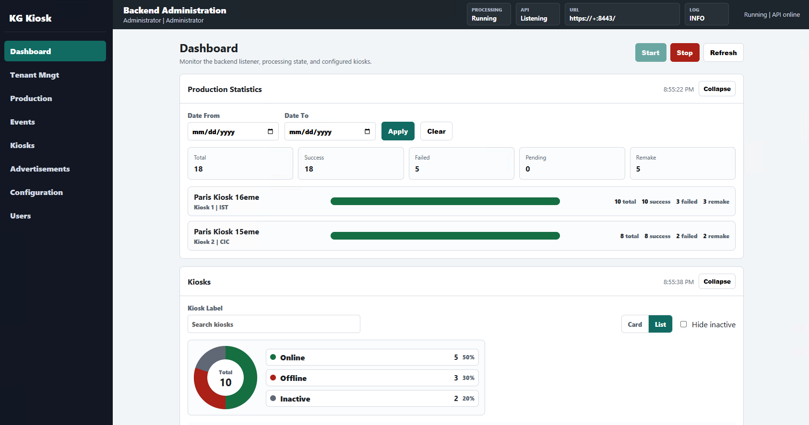Switch kiosks view to Card

(x=635, y=324)
